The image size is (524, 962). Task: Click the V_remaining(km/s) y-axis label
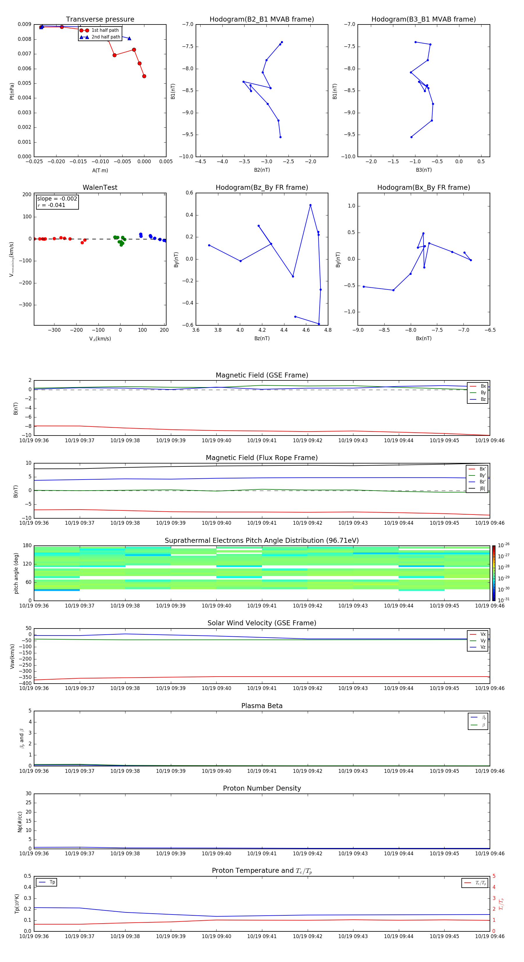pyautogui.click(x=12, y=259)
